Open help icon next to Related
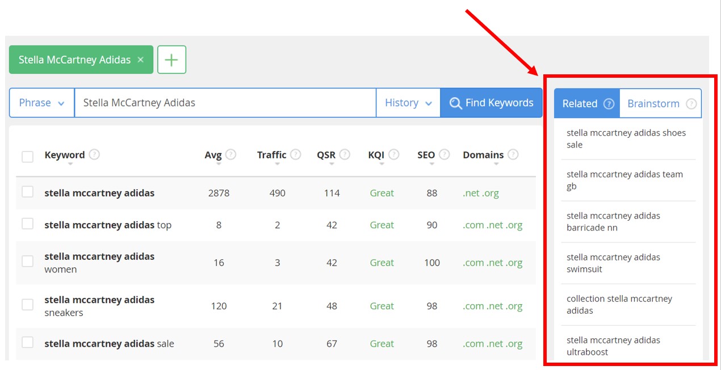Screen dimensions: 721x370 click(609, 104)
